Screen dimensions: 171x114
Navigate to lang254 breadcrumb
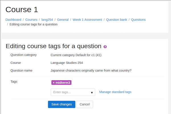[47, 20]
